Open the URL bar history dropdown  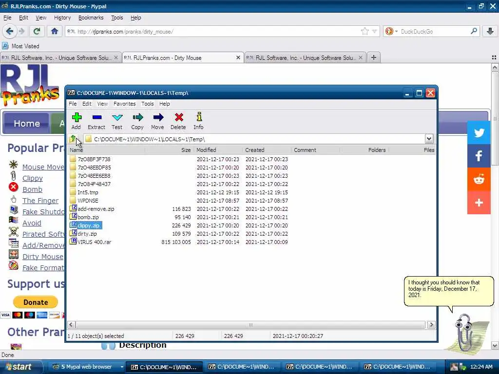point(375,31)
